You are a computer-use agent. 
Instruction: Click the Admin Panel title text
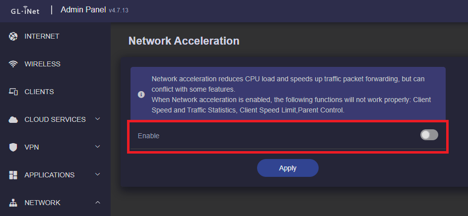click(82, 10)
